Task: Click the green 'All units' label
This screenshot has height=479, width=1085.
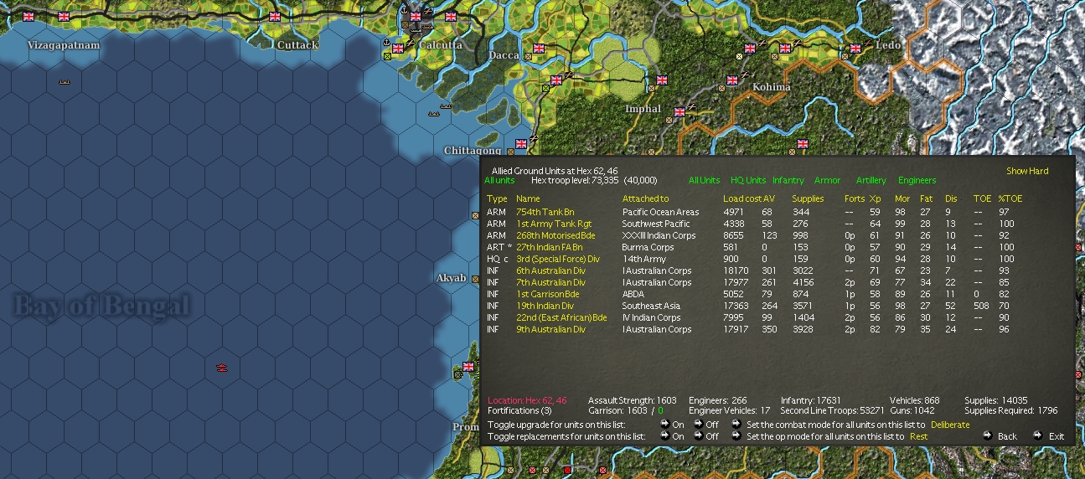Action: pos(499,180)
